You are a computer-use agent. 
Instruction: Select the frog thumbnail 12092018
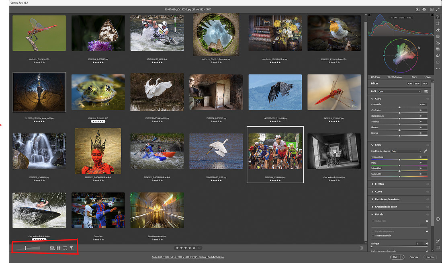point(98,92)
